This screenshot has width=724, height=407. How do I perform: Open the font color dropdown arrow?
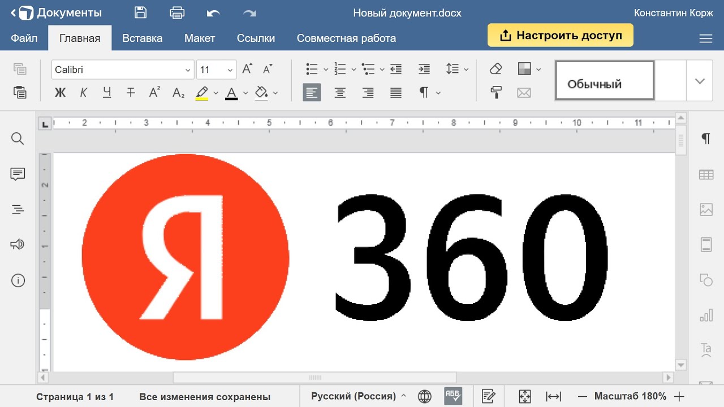click(x=245, y=93)
